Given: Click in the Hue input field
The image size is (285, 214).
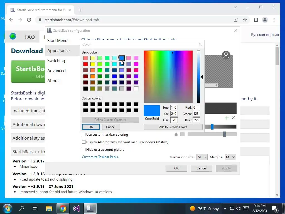Looking at the screenshot, I should (x=174, y=108).
